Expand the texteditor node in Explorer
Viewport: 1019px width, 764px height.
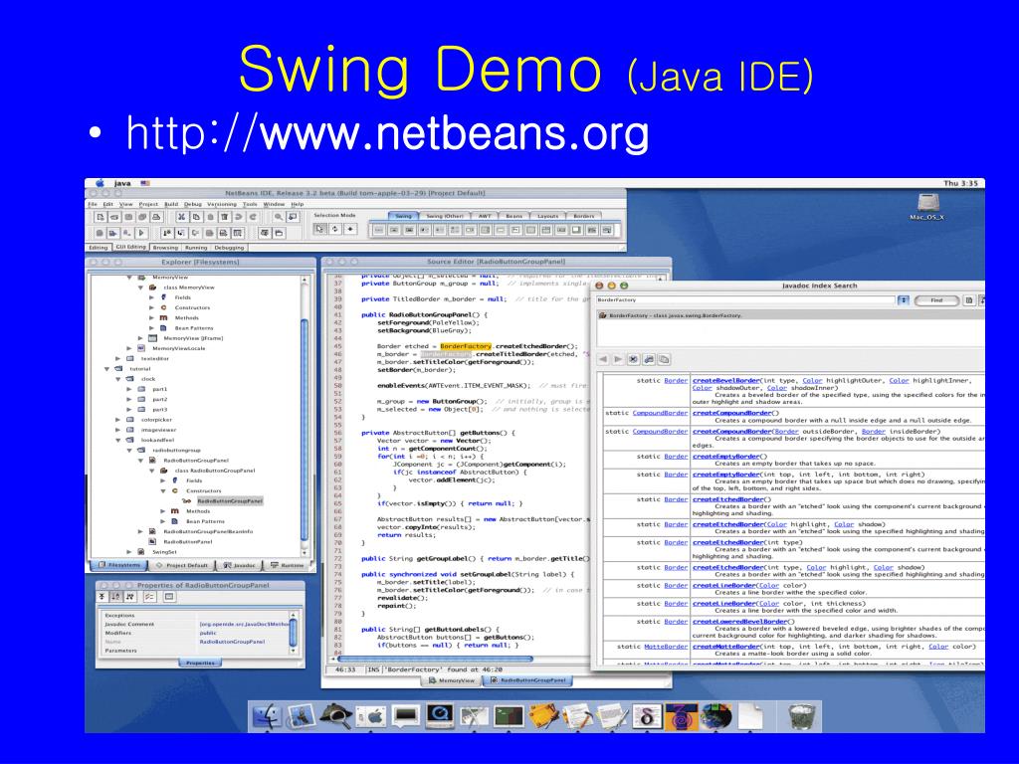pyautogui.click(x=118, y=358)
